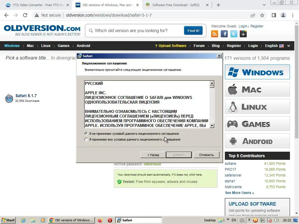Click the black plus share icon
Viewport: 299px width, 224px height.
pos(243,34)
